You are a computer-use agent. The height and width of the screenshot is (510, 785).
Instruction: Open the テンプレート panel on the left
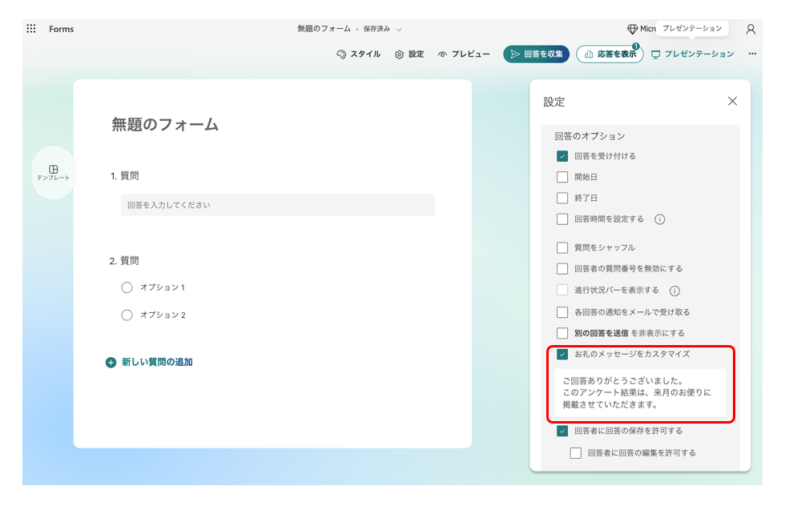(54, 172)
